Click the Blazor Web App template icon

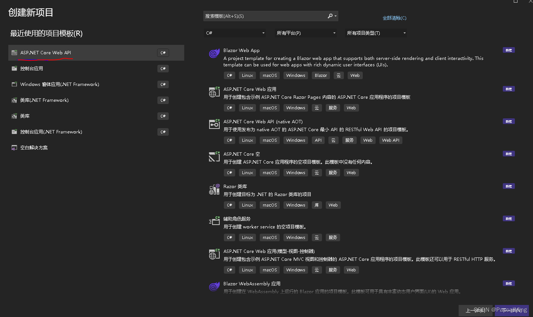[x=214, y=54]
